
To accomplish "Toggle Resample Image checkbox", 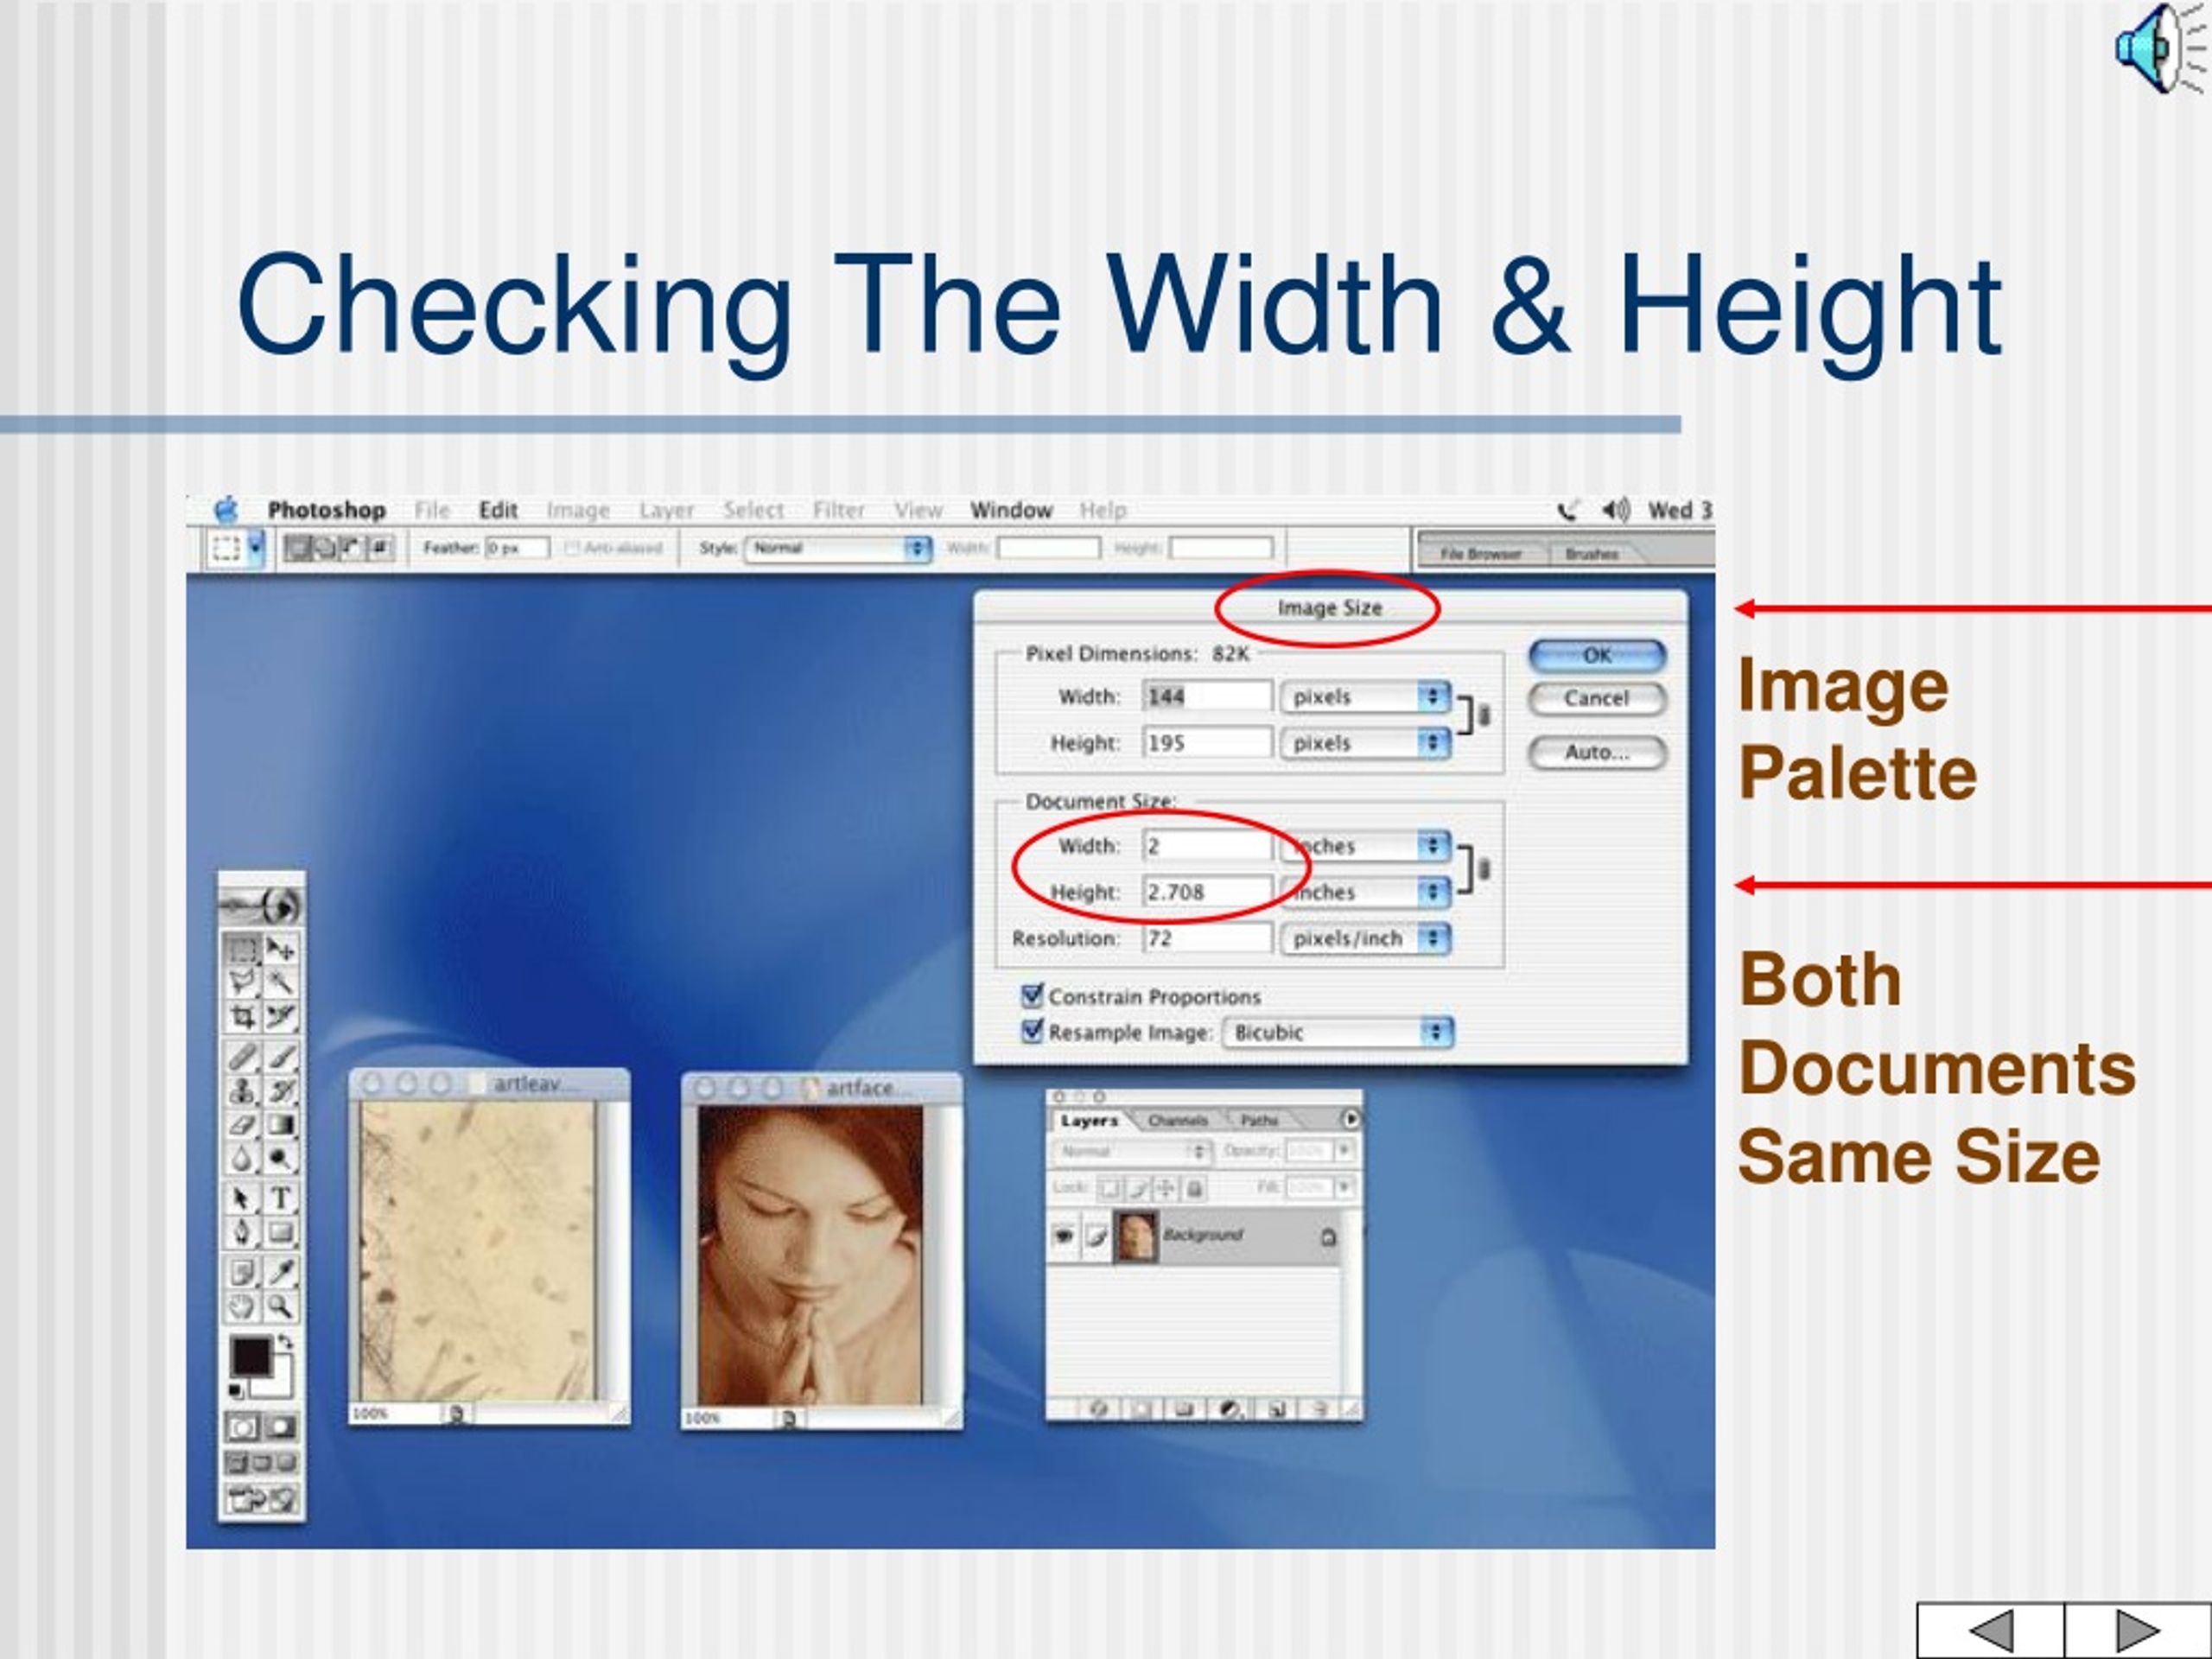I will coord(1032,1031).
